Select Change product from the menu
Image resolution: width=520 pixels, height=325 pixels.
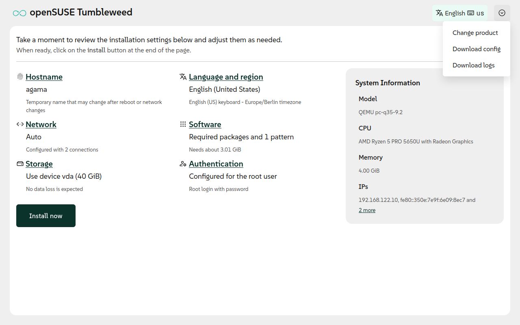pos(475,32)
